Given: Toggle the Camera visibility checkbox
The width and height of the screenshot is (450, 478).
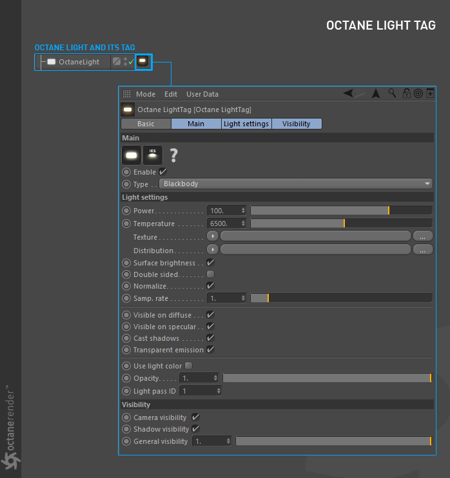Looking at the screenshot, I should 195,417.
